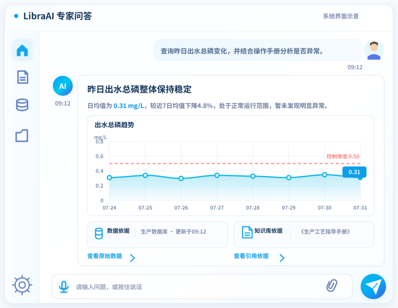Open the settings gear in the sidebar
Screen dimensions: 398x308
[22, 285]
